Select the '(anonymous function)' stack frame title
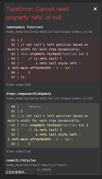Screen dimensions: 102x179 click(25, 27)
